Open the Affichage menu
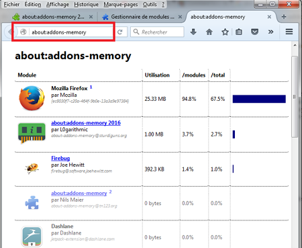The image size is (302, 248). point(58,4)
